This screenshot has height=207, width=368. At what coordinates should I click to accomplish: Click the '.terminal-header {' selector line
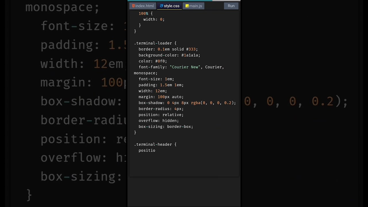155,145
